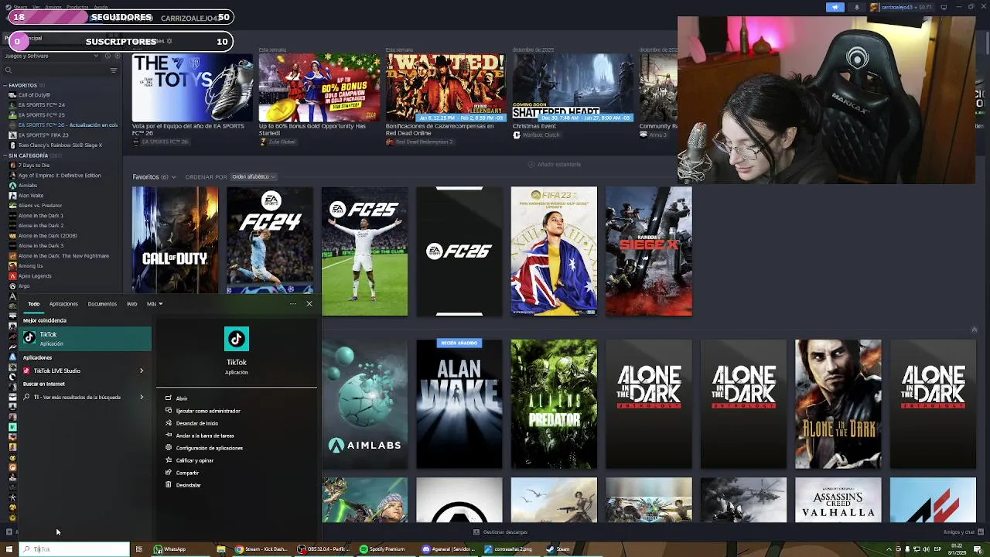Select 'Age of Empires II: Definitive Edition'
Screen dimensions: 990x557
59,176
